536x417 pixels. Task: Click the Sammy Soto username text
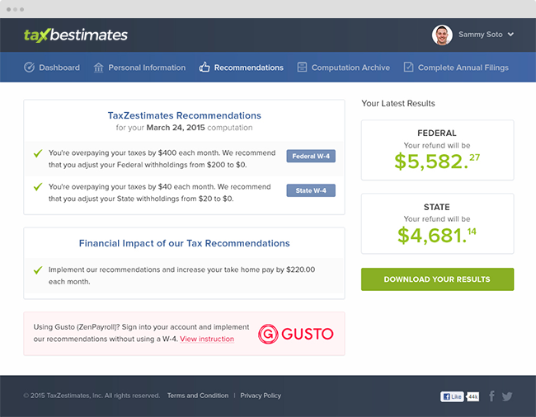(481, 35)
